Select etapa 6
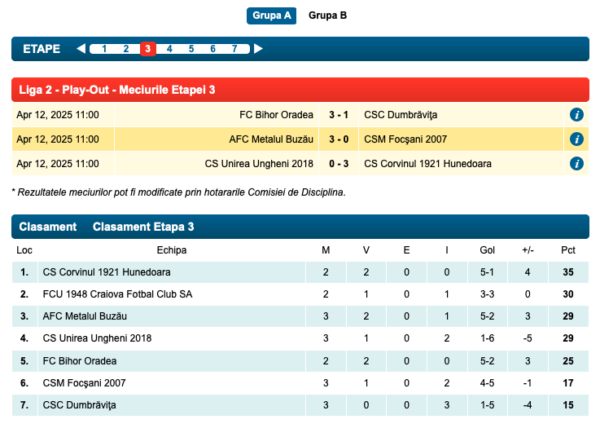This screenshot has height=437, width=600. click(x=212, y=49)
